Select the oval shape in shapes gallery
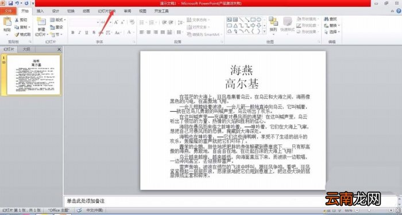This screenshot has height=215, width=402. tap(259, 19)
